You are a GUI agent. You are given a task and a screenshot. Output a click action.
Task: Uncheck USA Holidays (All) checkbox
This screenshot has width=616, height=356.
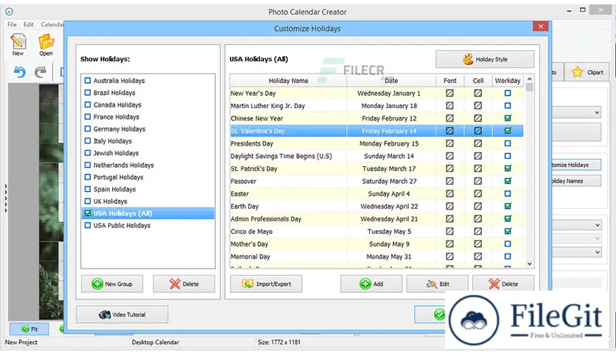[88, 213]
